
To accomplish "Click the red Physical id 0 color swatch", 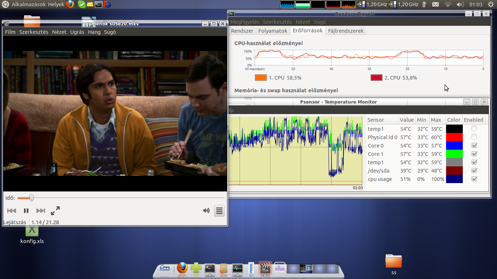I will (454, 137).
